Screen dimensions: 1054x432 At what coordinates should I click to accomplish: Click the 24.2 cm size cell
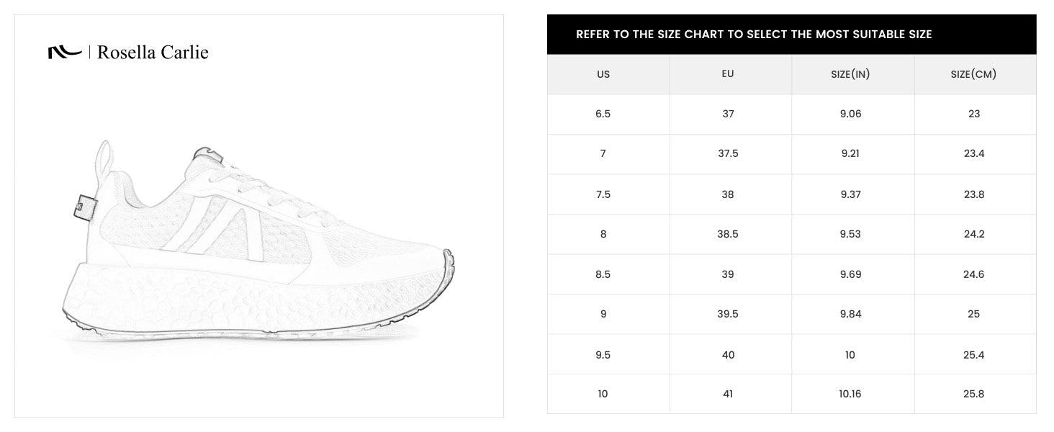(x=976, y=234)
